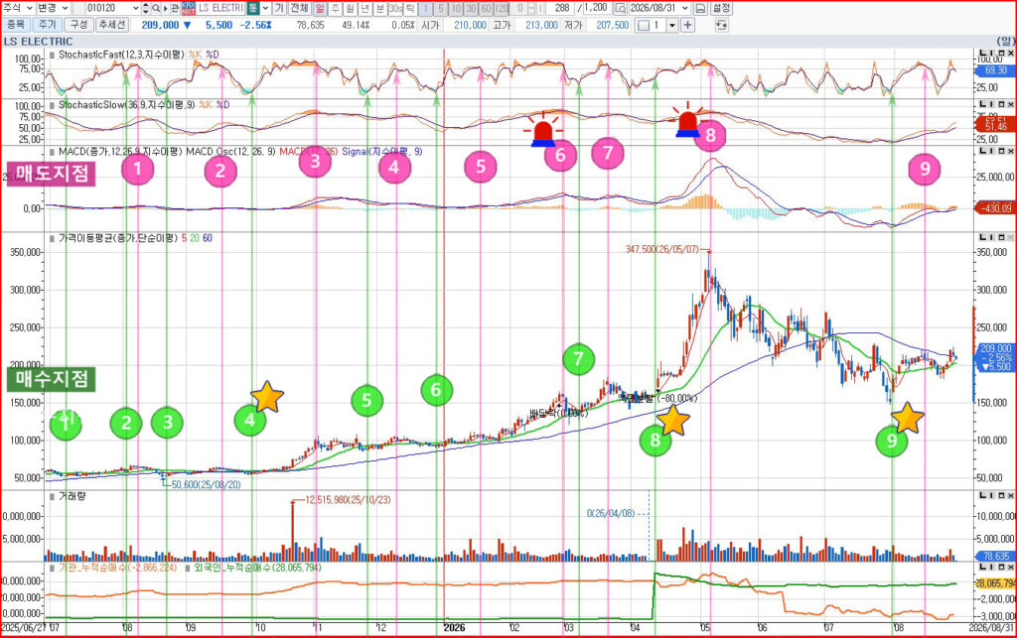Click the 30s interval button
This screenshot has height=638, width=1017.
395,8
